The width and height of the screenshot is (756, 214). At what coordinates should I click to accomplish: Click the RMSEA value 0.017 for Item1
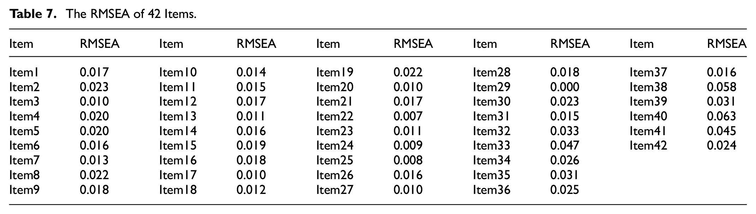coord(94,72)
